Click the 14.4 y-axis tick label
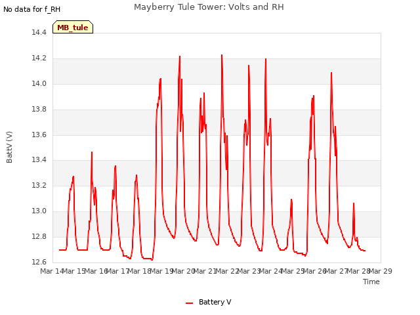Image resolution: width=420 pixels, height=315 pixels. tap(39, 33)
